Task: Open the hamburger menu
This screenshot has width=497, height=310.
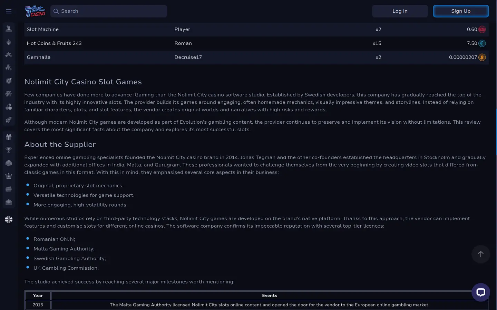Action: click(x=9, y=11)
